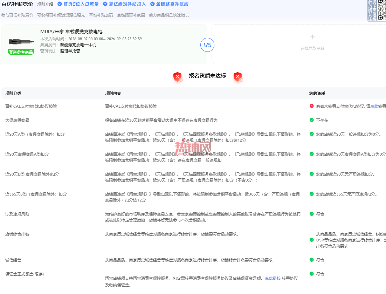
Task: Click the 点此 link to sign the agreement
Action: coord(374,106)
